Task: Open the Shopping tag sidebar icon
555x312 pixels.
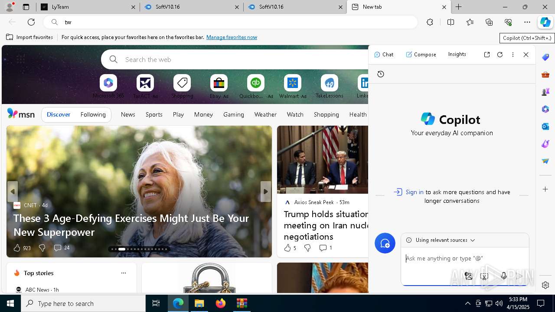Action: pos(545,57)
